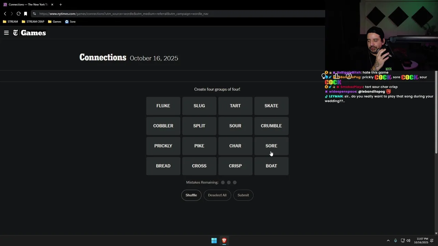Reload the page with the refresh icon
The width and height of the screenshot is (438, 246).
click(18, 14)
